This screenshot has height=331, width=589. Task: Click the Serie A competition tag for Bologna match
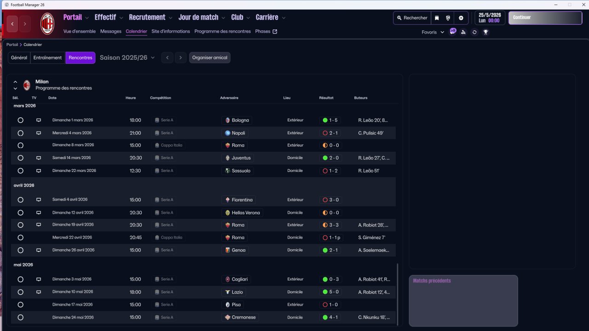point(165,120)
